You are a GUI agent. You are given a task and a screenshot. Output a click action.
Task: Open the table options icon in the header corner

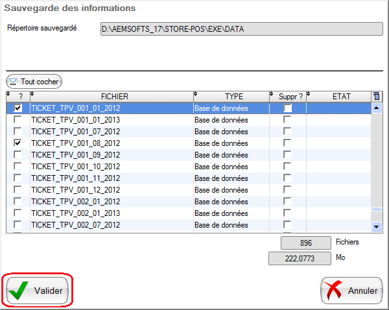376,97
